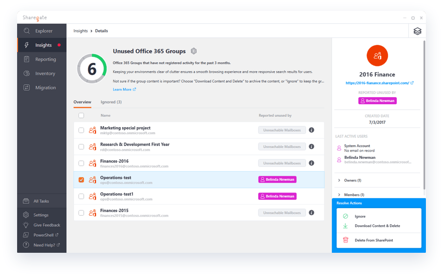The image size is (443, 276).
Task: Check the Finances-2015 checkbox
Action: 81,213
